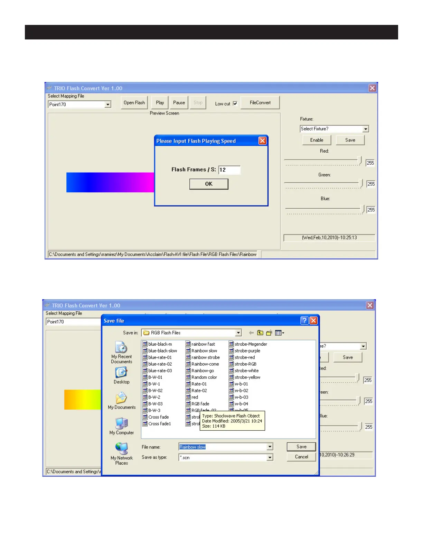Screen dimensions: 423x548
Task: Go to Desktop in places bar
Action: pos(121,375)
